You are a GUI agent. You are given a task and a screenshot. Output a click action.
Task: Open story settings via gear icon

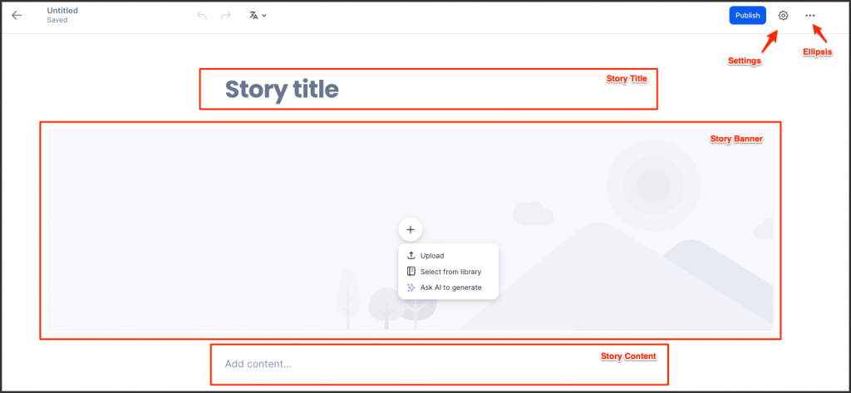(783, 15)
